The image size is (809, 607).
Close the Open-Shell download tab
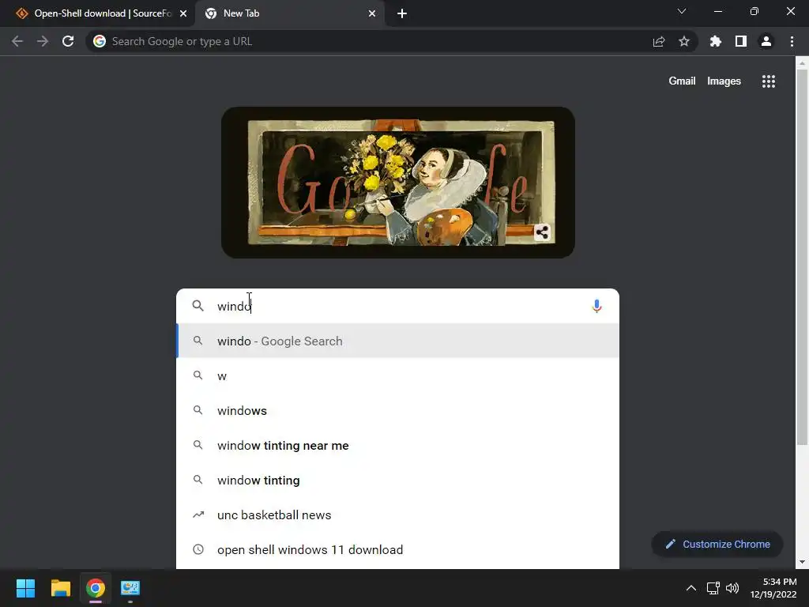point(183,13)
